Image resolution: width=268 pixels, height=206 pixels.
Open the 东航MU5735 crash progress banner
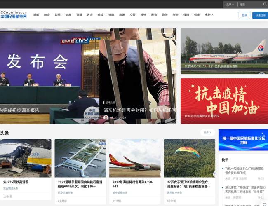click(224, 51)
